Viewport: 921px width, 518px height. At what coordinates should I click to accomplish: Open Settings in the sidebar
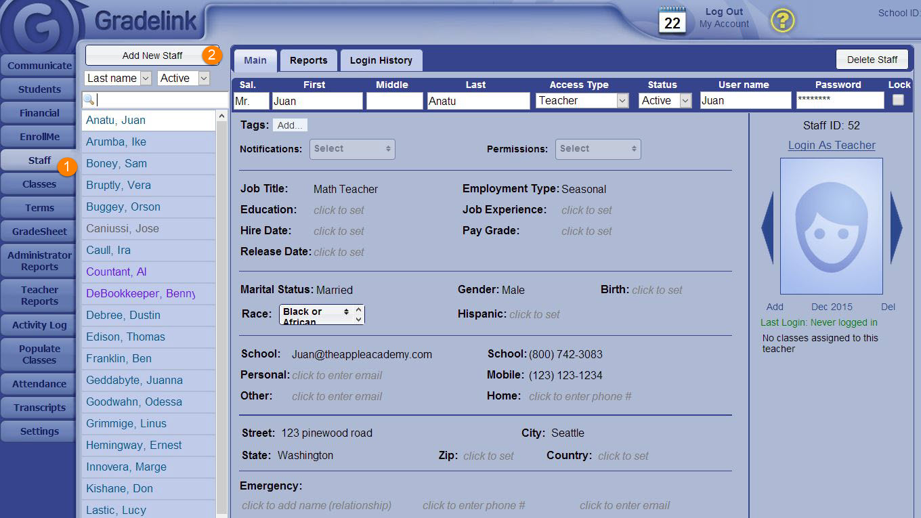[x=39, y=431]
